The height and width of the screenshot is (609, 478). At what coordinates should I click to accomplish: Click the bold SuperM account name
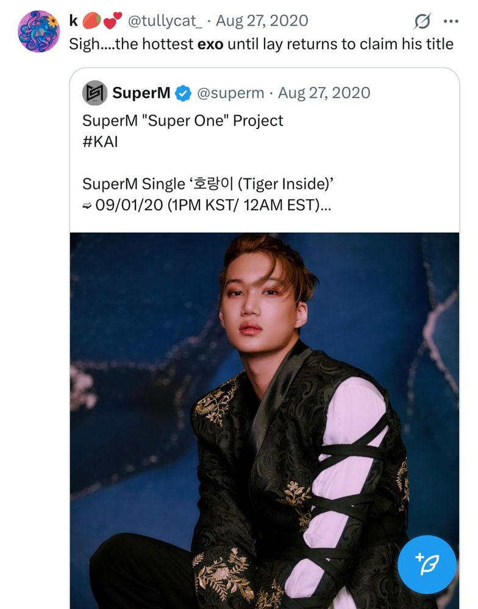(x=141, y=93)
